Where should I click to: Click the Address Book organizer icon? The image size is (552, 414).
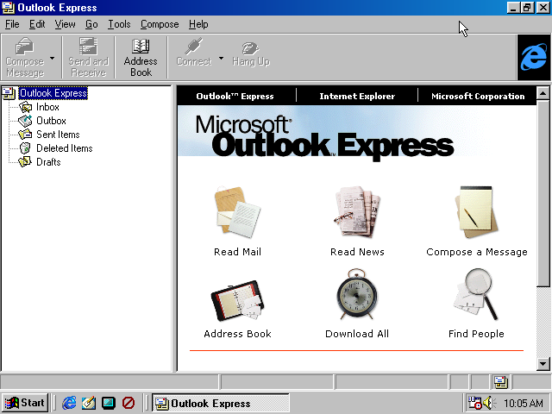pos(237,300)
